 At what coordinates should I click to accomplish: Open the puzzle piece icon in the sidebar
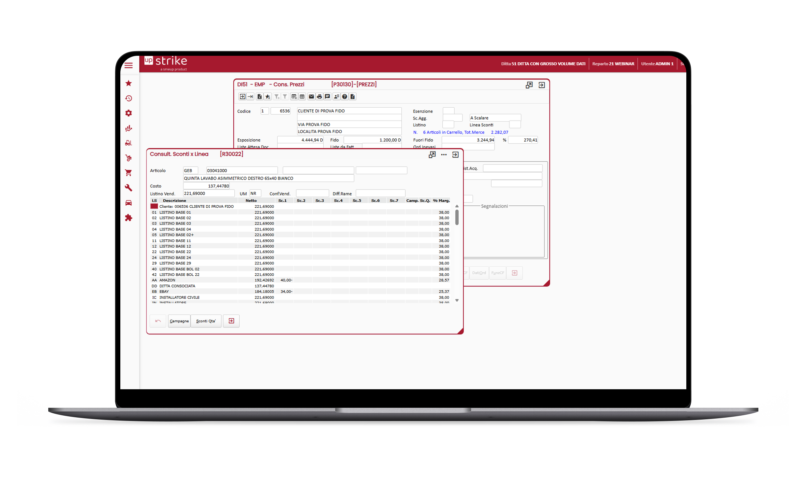point(129,218)
